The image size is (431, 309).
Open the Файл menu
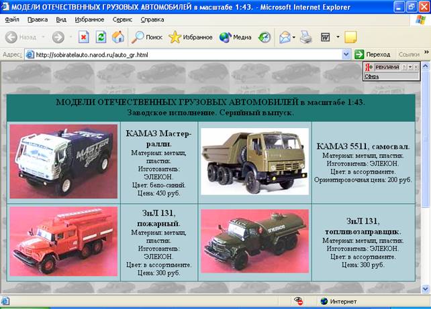click(x=12, y=19)
